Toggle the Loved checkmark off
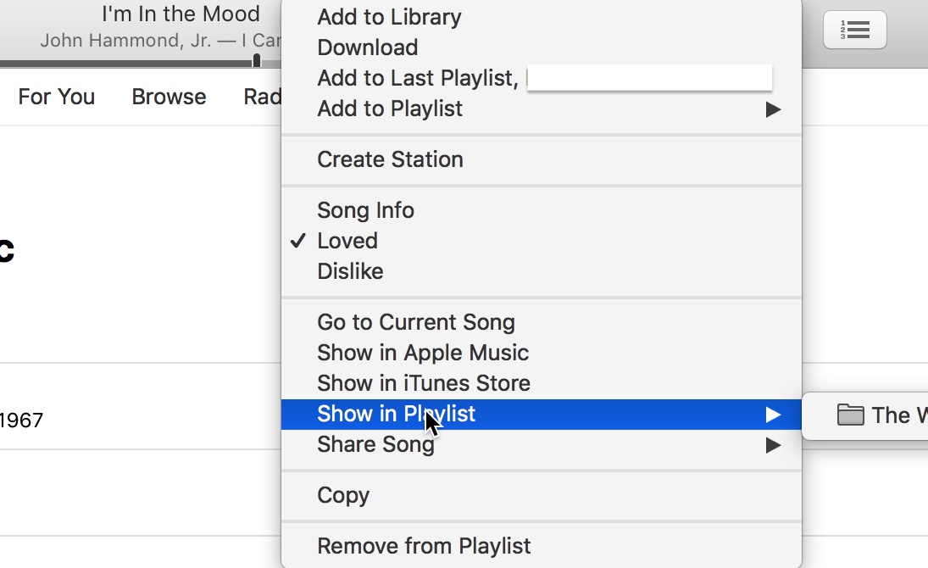The image size is (928, 568). (347, 241)
